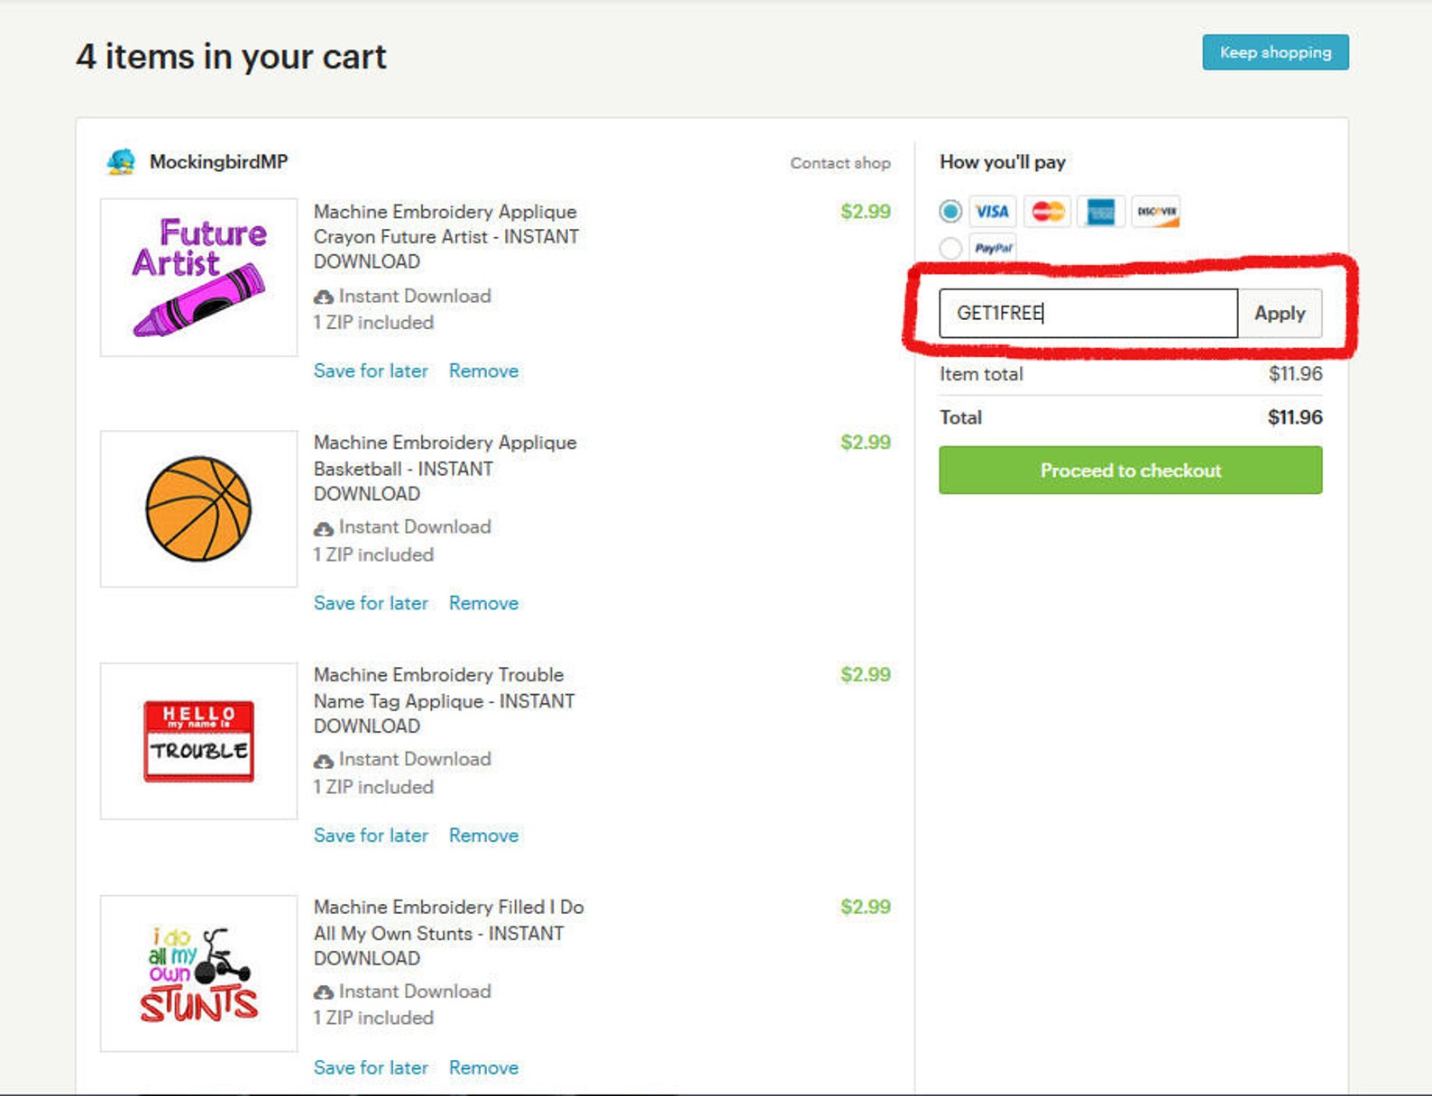
Task: Remove the Basketball applique from cart
Action: pyautogui.click(x=483, y=603)
